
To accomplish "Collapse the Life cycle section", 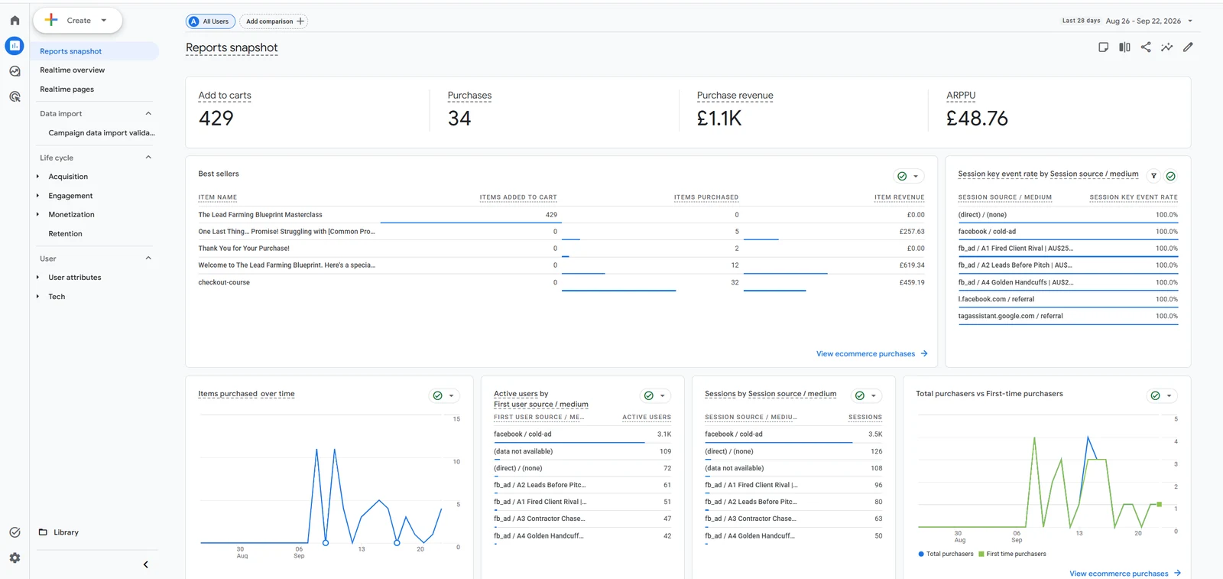I will pyautogui.click(x=148, y=158).
